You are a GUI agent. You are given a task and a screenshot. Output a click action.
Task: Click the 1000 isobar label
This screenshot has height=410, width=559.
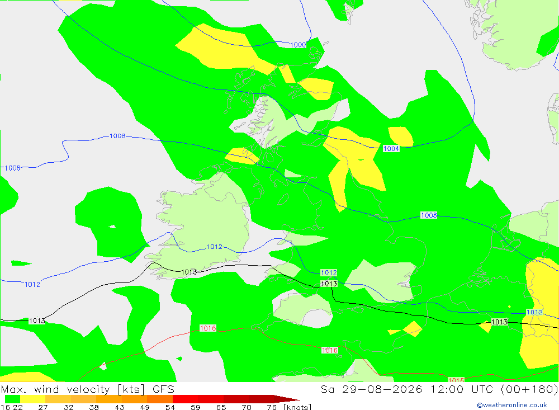tap(298, 45)
